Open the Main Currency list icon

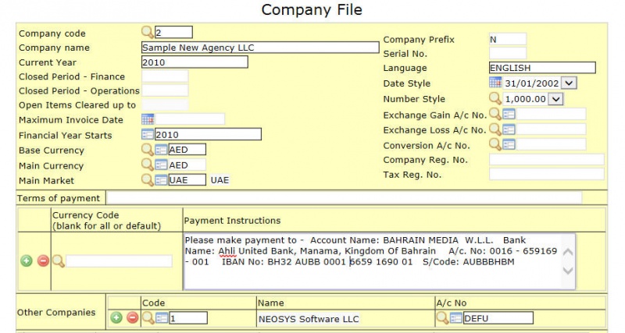[x=161, y=165]
